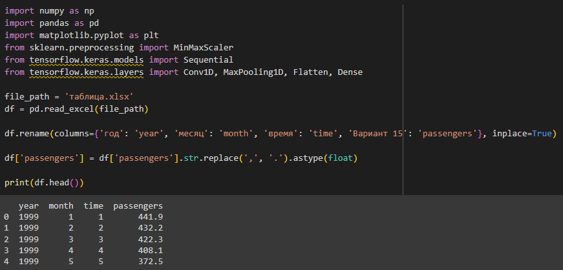Click the underlined tensorflow.keras.layers module name
563x270 pixels.
coord(87,72)
